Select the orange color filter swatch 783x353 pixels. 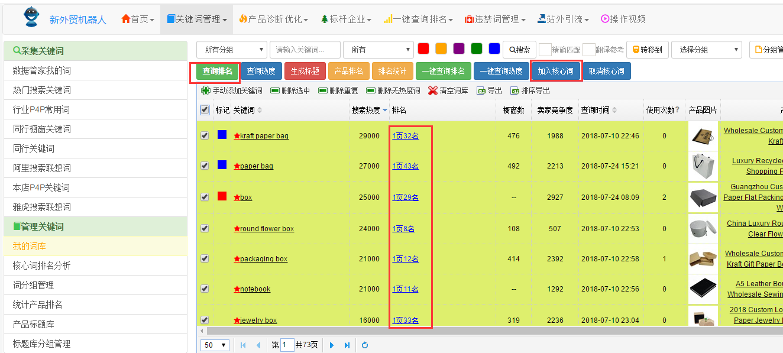coord(441,48)
